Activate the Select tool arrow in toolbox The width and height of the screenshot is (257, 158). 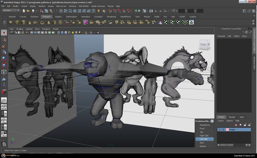4,33
